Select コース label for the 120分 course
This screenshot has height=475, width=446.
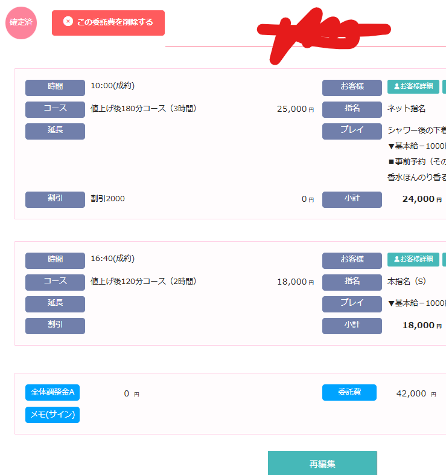pos(55,282)
